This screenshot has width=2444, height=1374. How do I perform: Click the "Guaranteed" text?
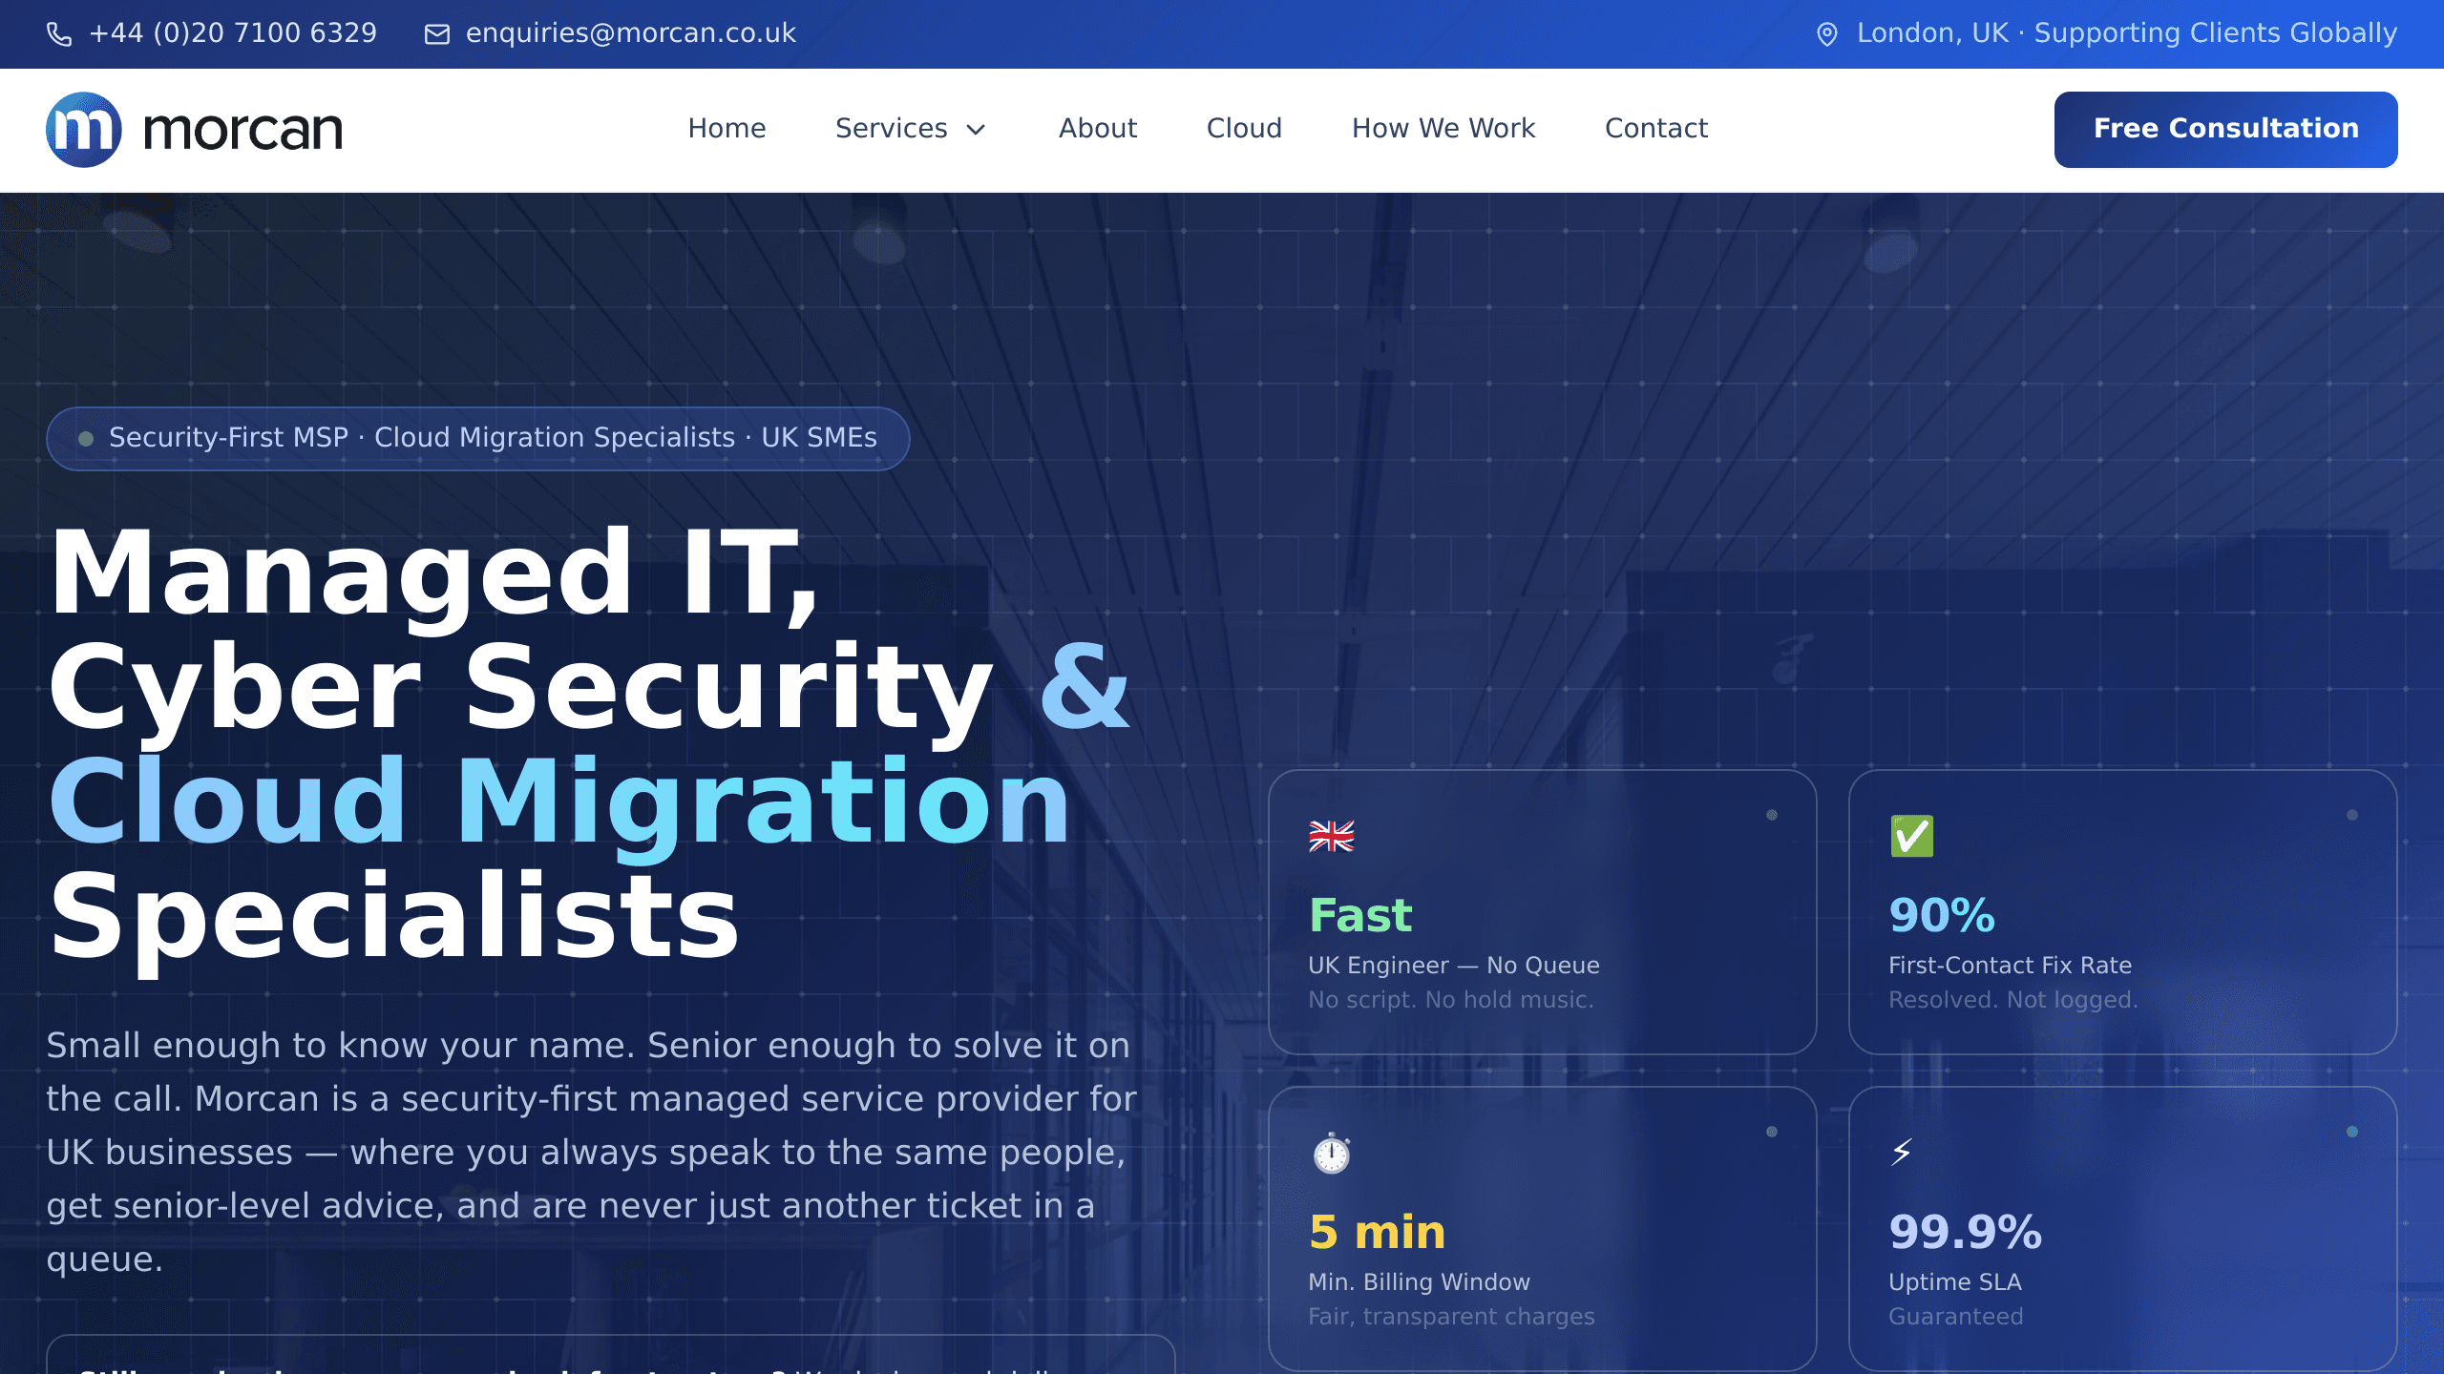click(1956, 1317)
